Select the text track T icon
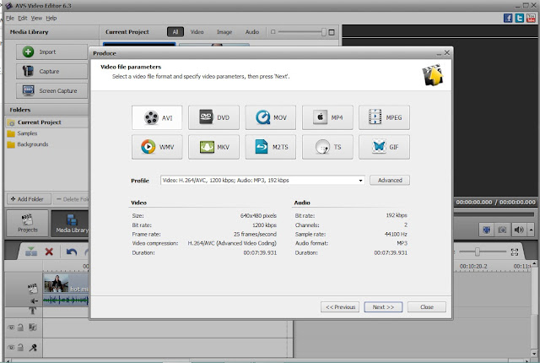Viewport: 540px width, 363px height. click(32, 311)
